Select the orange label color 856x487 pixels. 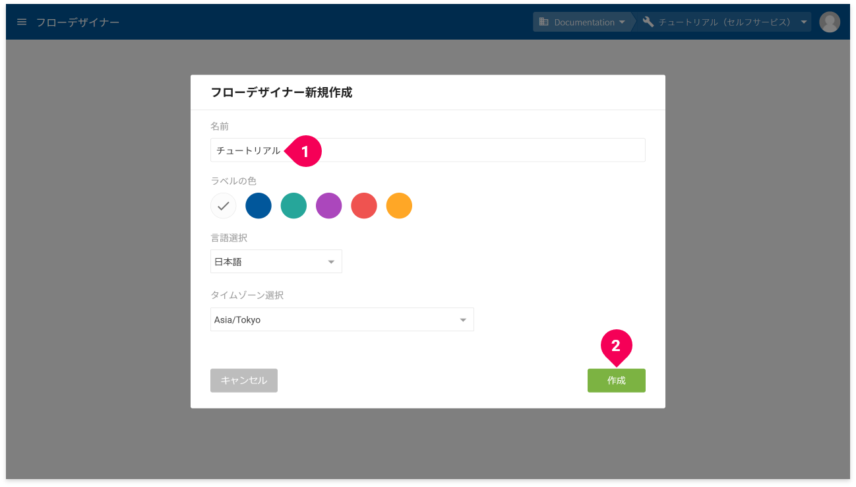click(399, 206)
